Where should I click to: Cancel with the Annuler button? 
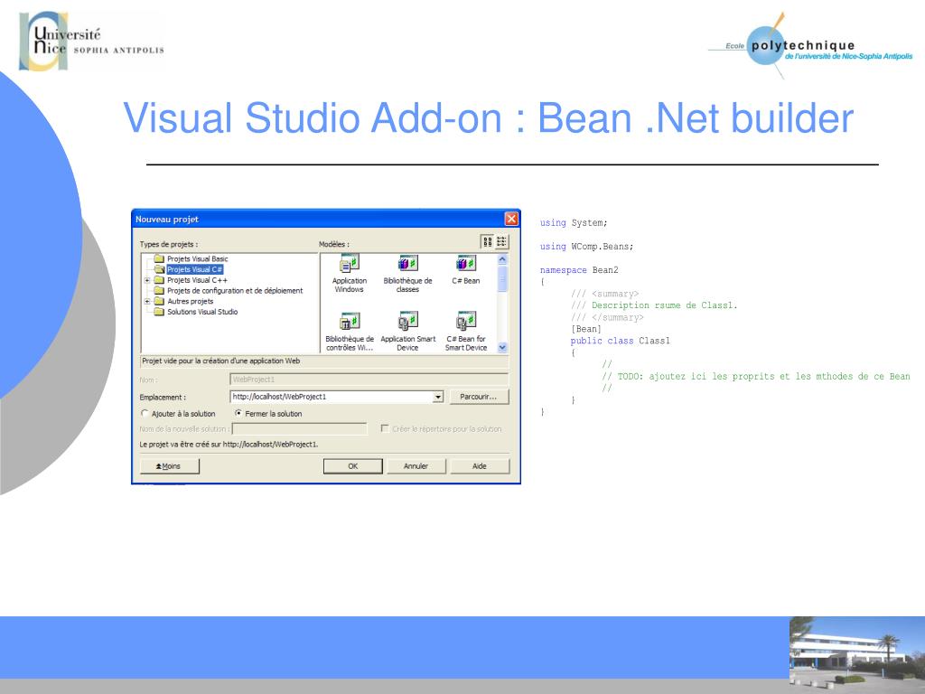pos(416,466)
